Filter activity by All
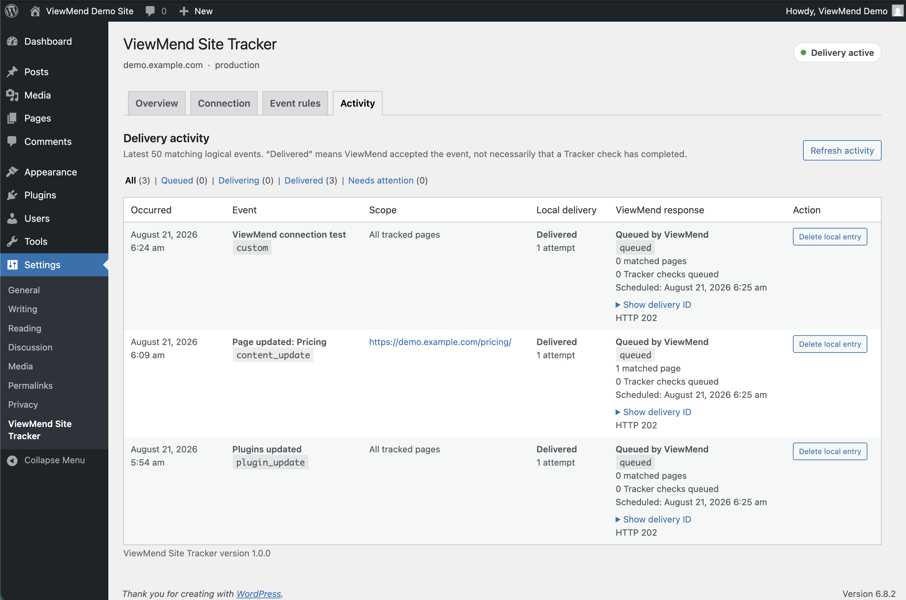Viewport: 906px width, 600px height. click(x=130, y=180)
